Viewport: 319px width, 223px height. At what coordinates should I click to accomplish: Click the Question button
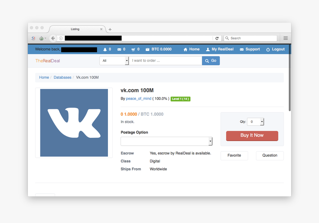pyautogui.click(x=270, y=156)
